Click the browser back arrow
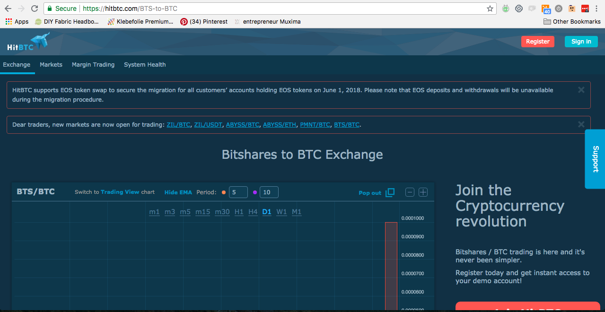Image resolution: width=605 pixels, height=312 pixels. point(8,9)
